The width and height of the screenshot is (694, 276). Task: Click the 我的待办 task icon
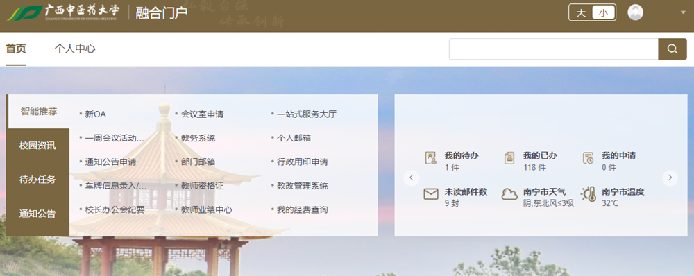pos(431,158)
